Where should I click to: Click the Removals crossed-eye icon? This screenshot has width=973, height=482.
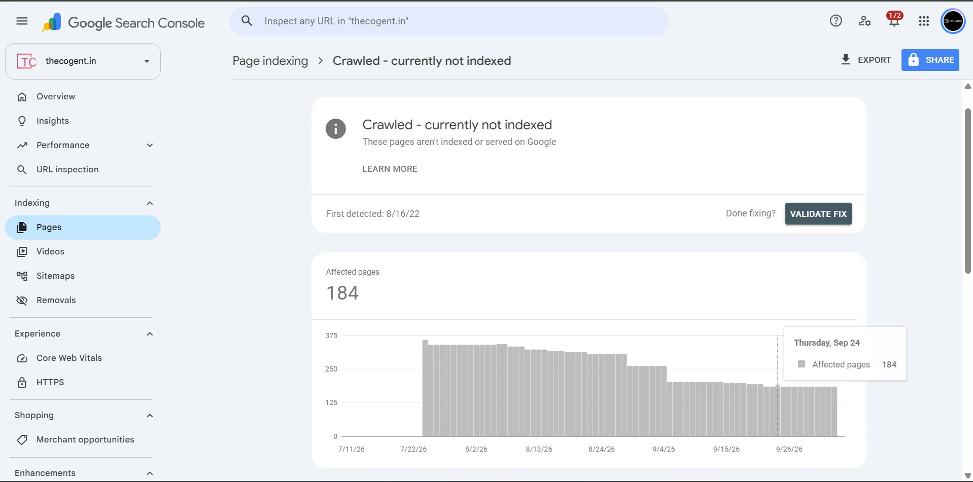tap(22, 300)
